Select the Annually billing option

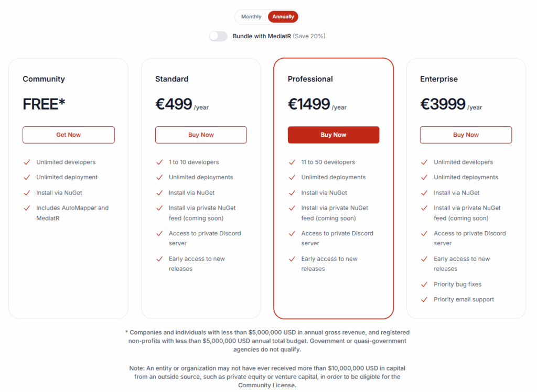pos(283,17)
